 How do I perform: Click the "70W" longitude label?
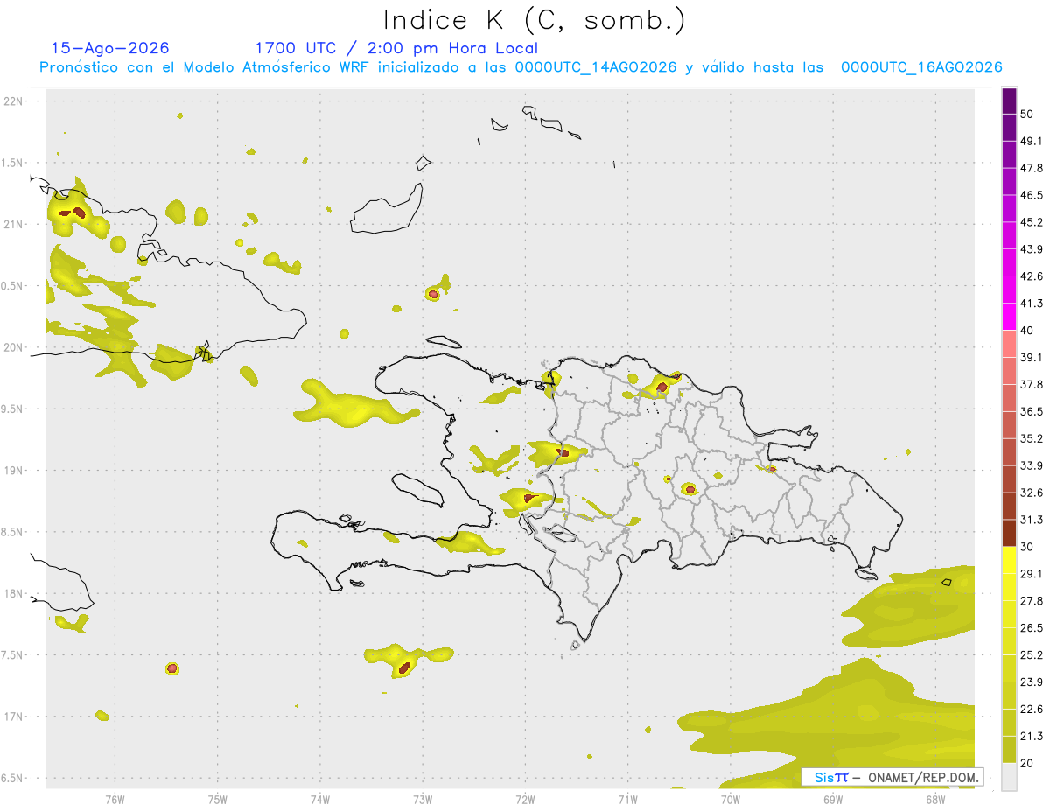pyautogui.click(x=731, y=800)
